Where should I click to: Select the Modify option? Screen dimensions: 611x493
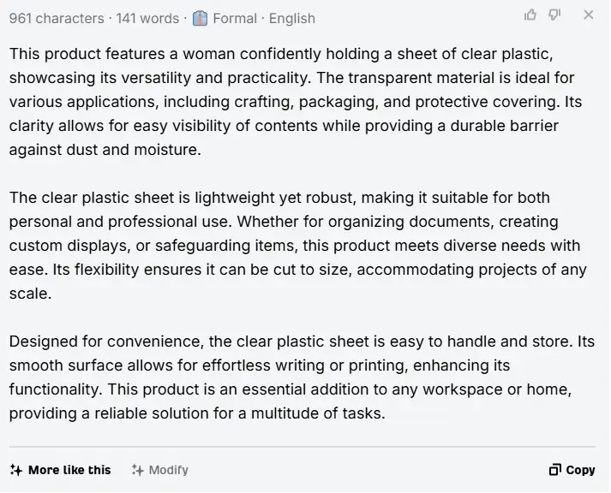click(x=160, y=470)
